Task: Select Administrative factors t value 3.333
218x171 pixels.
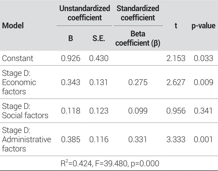Action: click(176, 139)
